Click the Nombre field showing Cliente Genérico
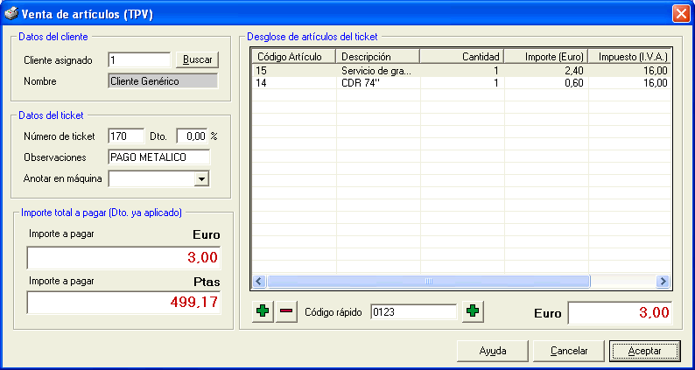 (x=163, y=81)
